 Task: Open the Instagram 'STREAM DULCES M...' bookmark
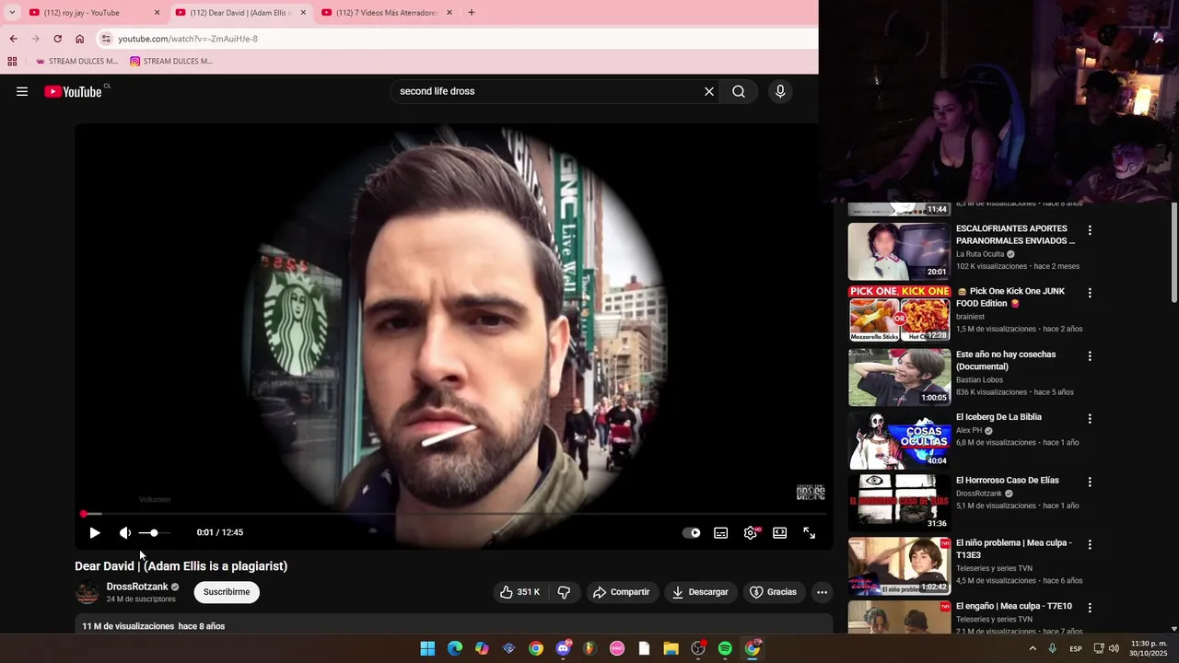tap(171, 62)
